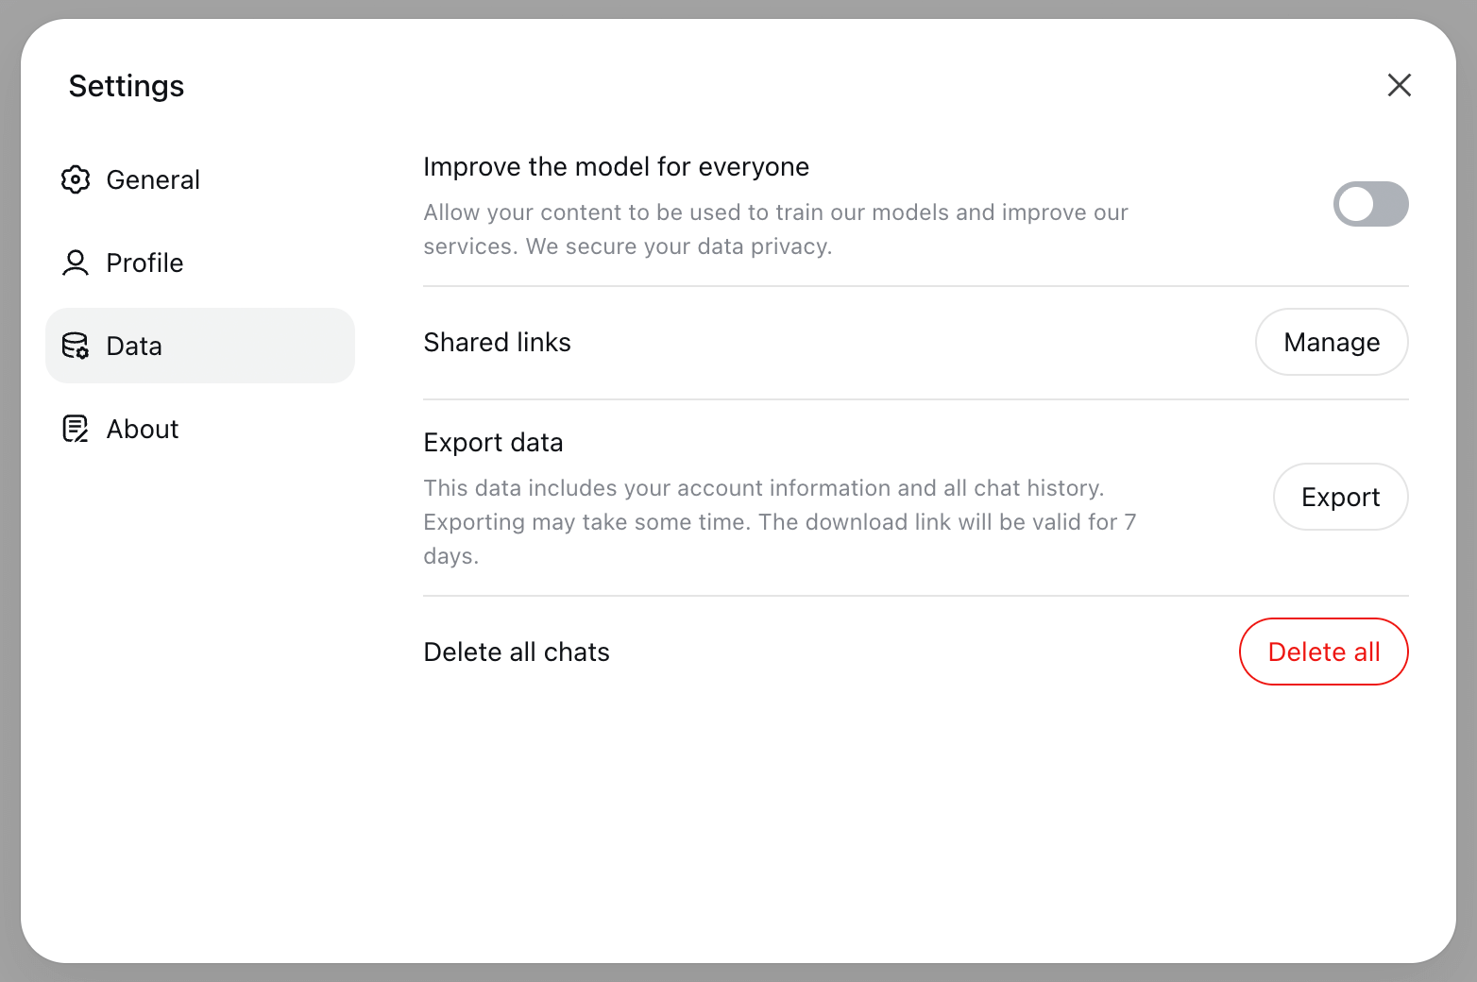This screenshot has height=982, width=1477.
Task: Click the export download link validity description
Action: [x=779, y=522]
